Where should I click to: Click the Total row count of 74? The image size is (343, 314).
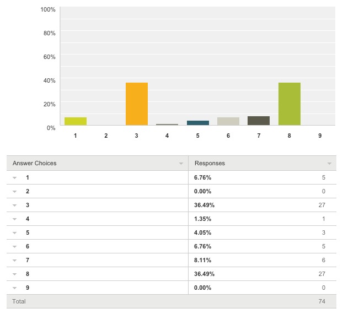click(x=322, y=301)
